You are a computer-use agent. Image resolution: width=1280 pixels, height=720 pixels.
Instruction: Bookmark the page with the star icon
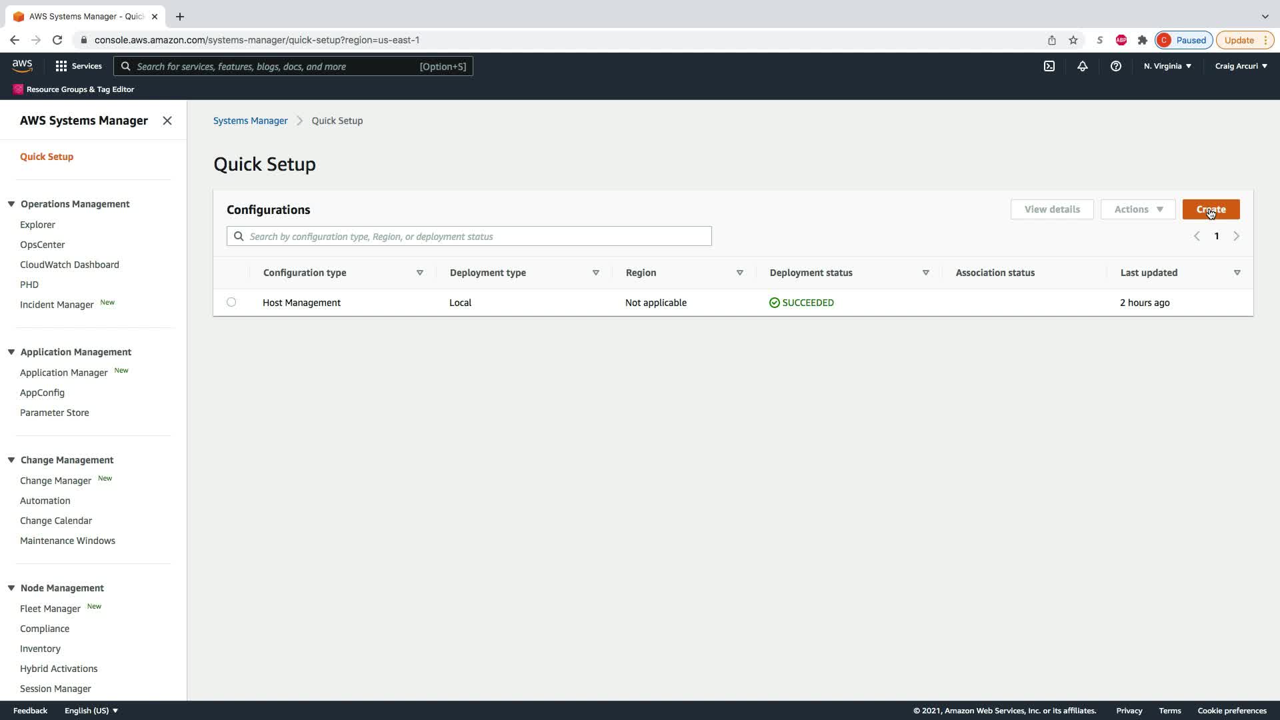click(x=1073, y=40)
